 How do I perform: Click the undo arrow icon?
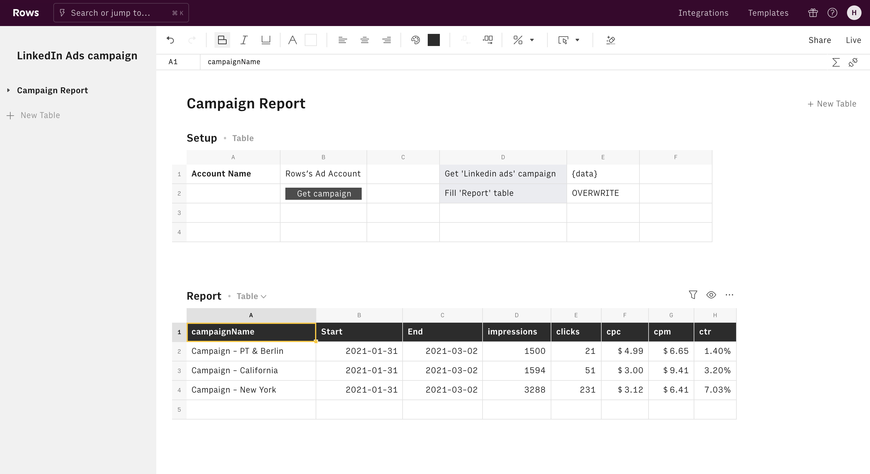pos(170,40)
